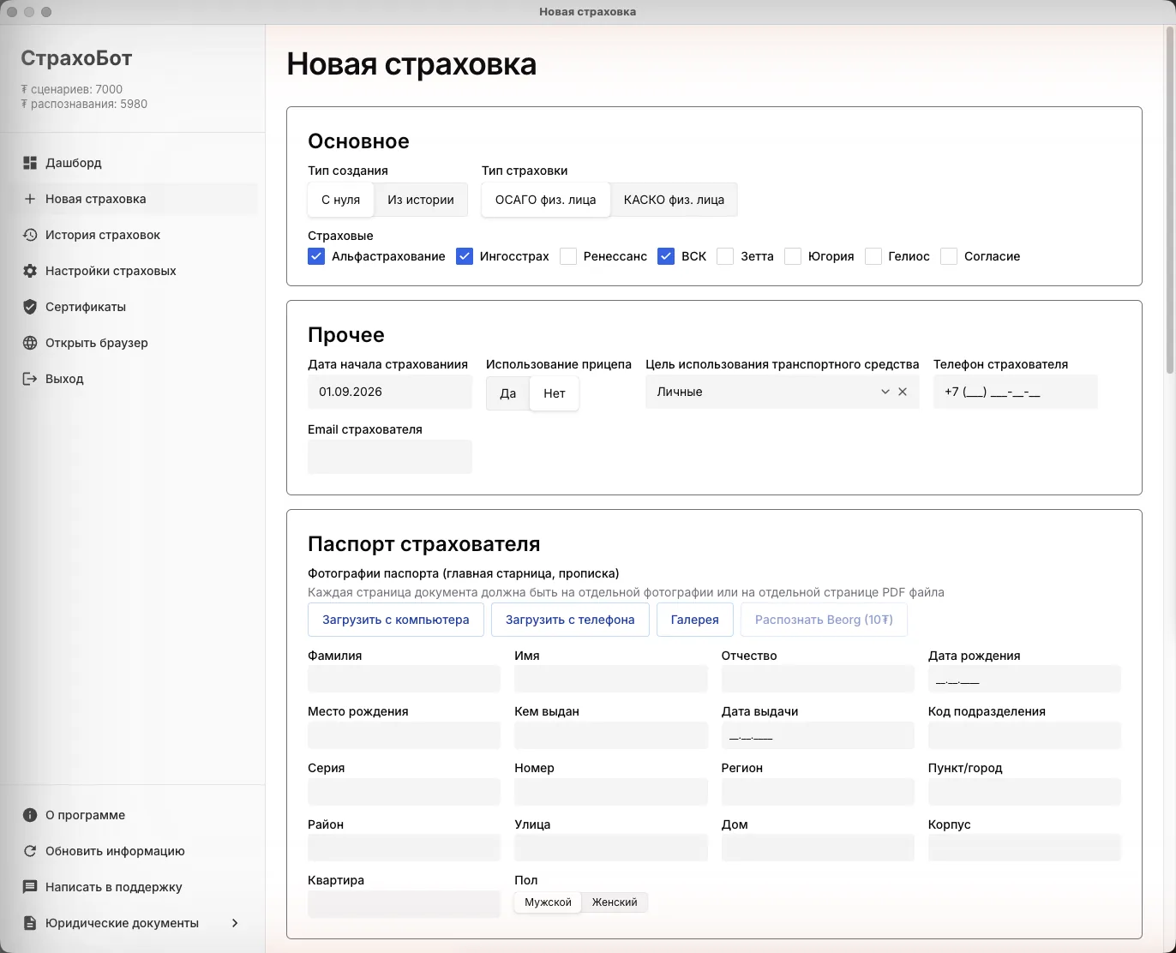Open the Галерея button
Screen dimensions: 1176x953
[694, 620]
